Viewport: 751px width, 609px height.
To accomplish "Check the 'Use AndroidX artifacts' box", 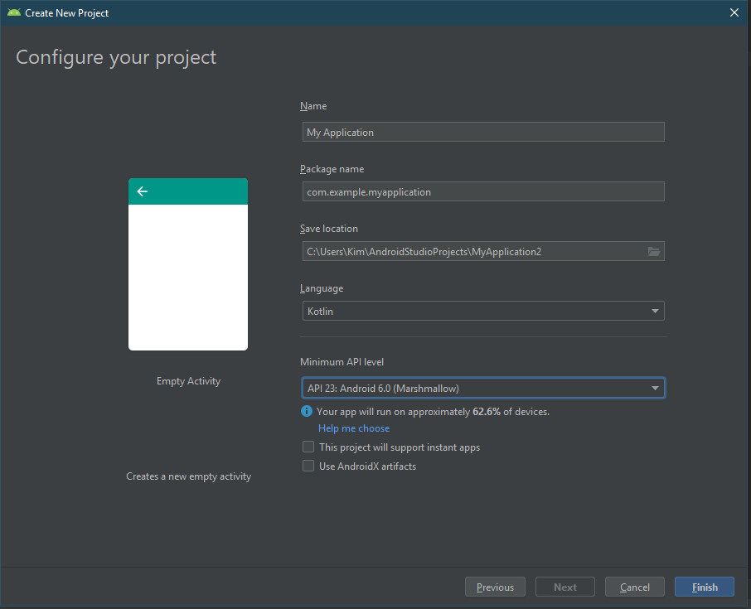I will [308, 466].
